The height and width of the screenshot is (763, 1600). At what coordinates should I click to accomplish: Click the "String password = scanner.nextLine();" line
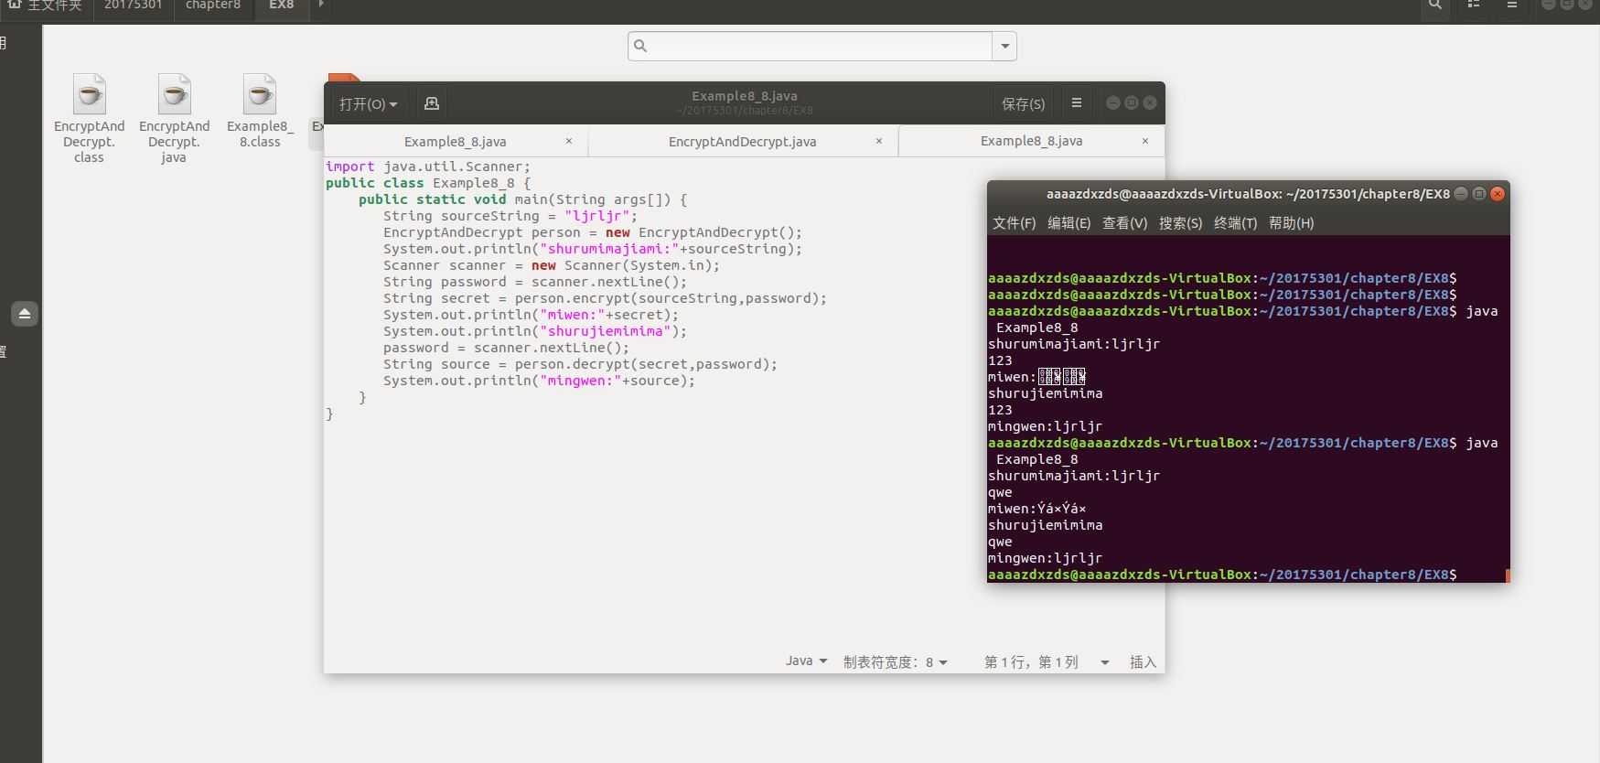point(534,282)
